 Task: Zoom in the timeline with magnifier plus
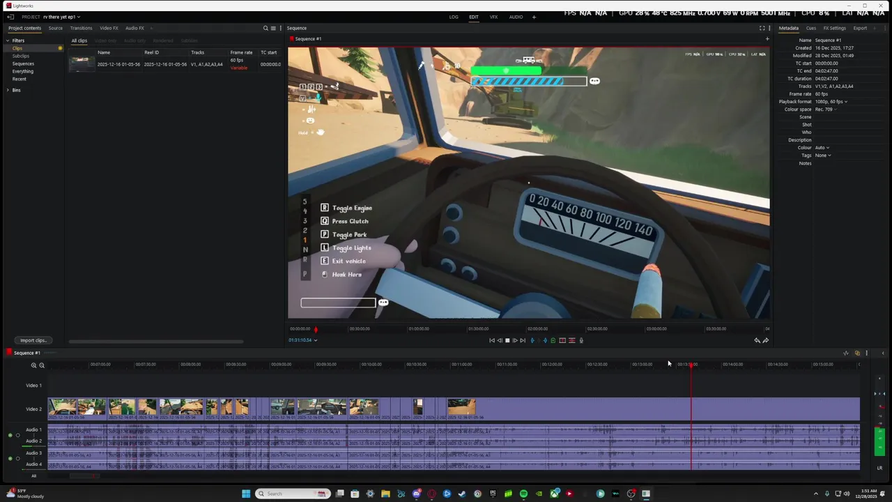[x=33, y=365]
